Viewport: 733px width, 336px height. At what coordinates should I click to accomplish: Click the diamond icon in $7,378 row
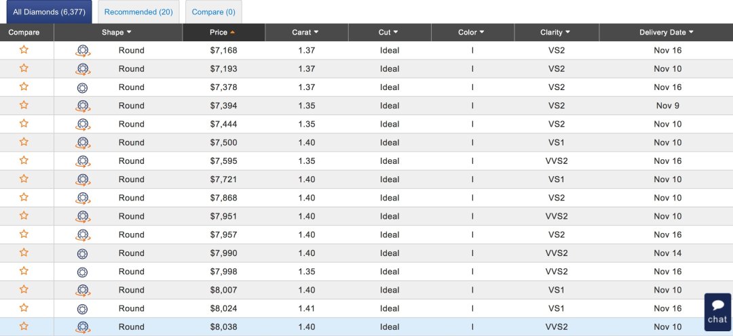[x=83, y=87]
